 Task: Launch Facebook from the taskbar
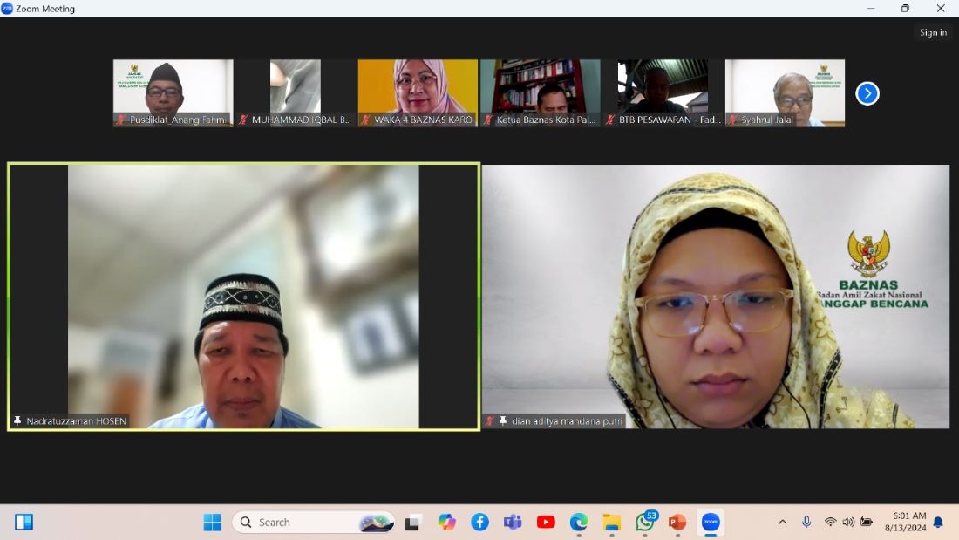click(479, 522)
